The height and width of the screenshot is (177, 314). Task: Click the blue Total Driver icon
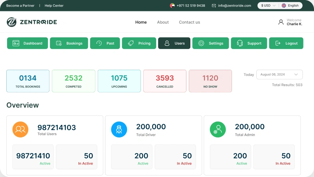click(119, 130)
